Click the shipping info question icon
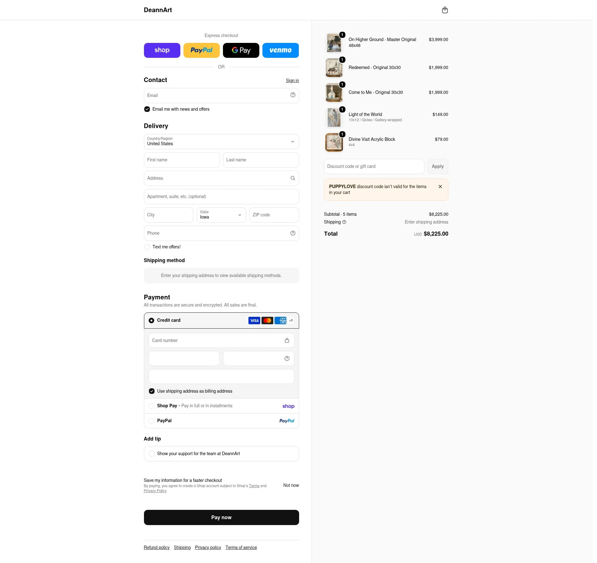Screen dimensions: 597x563 pos(344,222)
